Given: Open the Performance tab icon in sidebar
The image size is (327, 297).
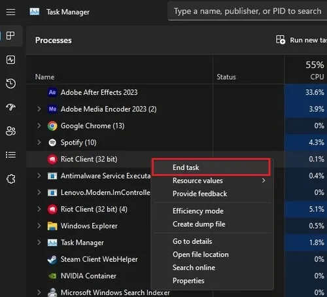Looking at the screenshot, I should [x=10, y=60].
